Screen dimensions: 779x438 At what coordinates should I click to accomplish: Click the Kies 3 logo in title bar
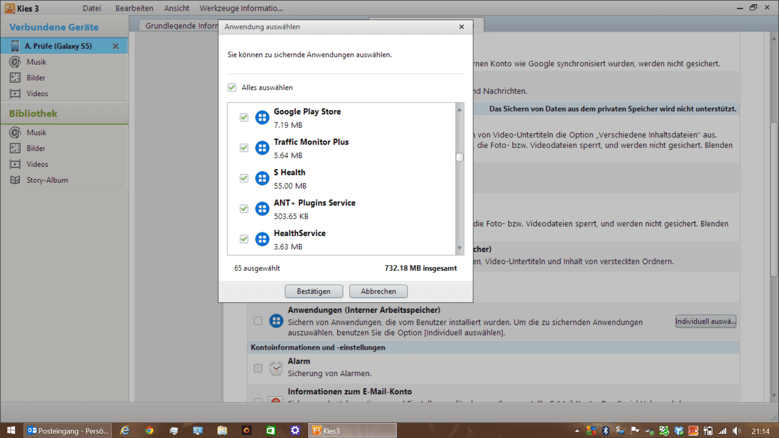(10, 8)
